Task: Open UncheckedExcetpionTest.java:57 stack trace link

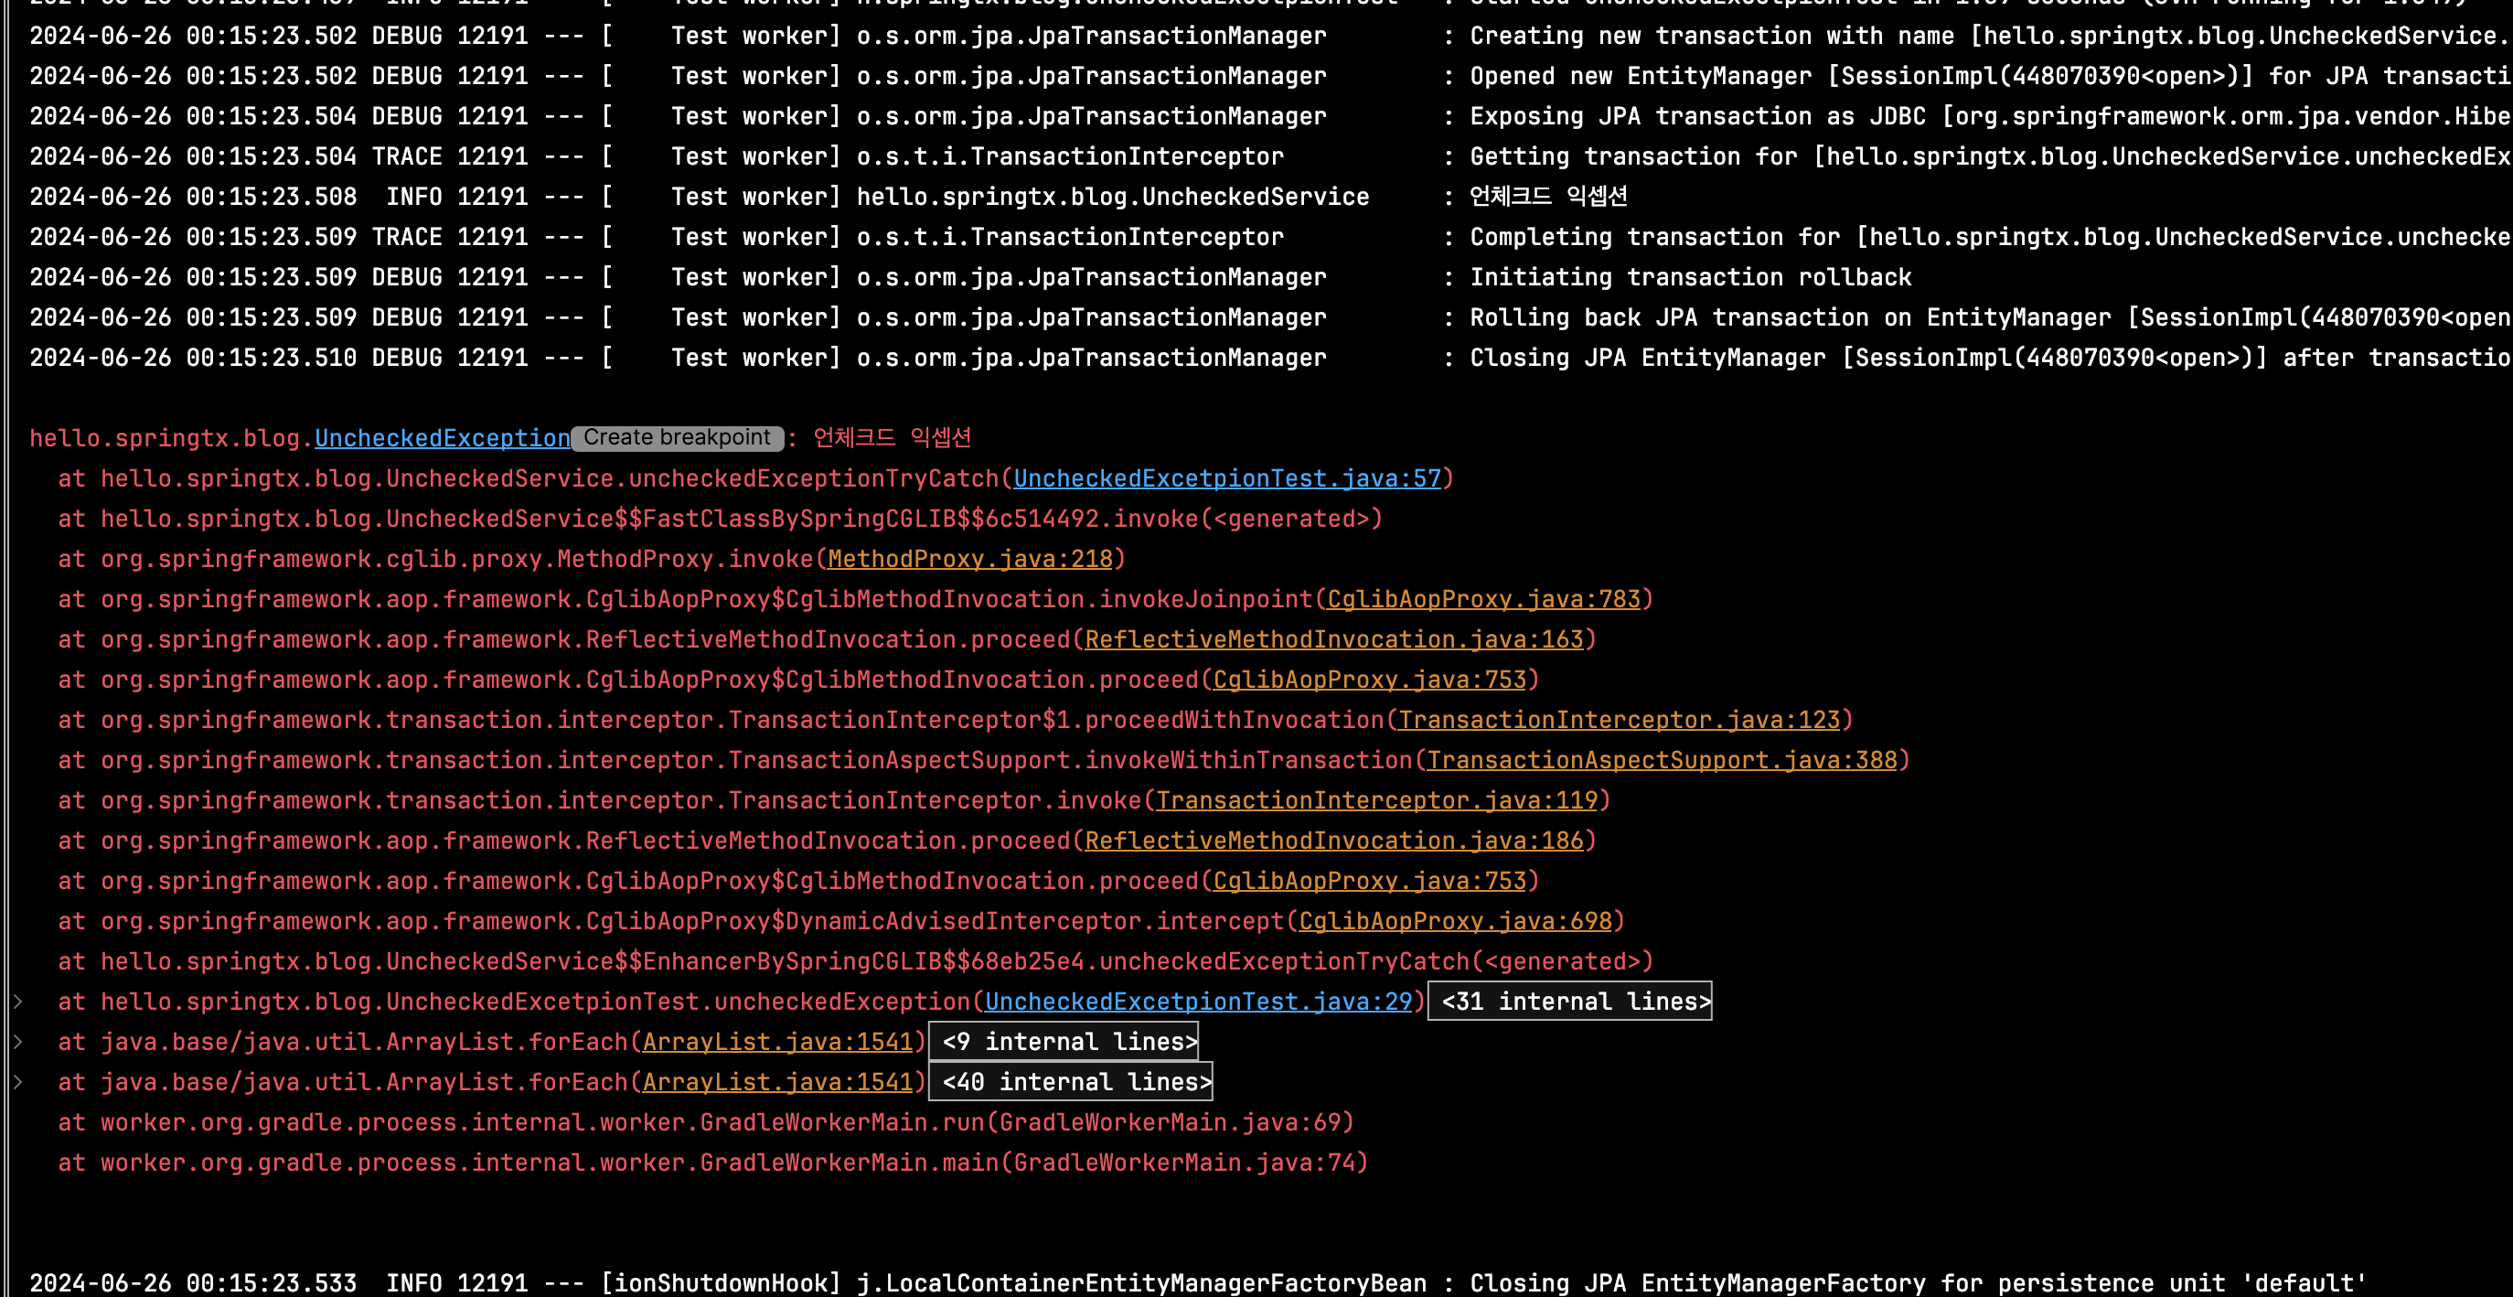Action: pos(1226,478)
